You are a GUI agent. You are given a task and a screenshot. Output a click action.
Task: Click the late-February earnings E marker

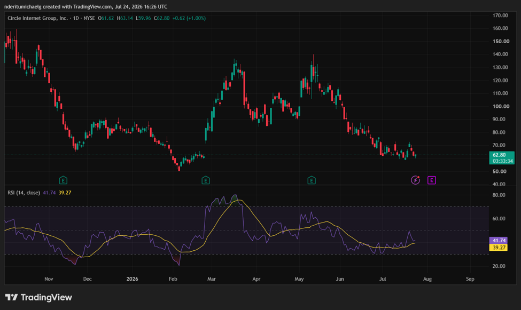click(206, 180)
